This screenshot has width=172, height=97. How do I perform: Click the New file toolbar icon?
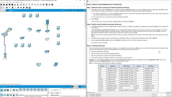click(1, 5)
